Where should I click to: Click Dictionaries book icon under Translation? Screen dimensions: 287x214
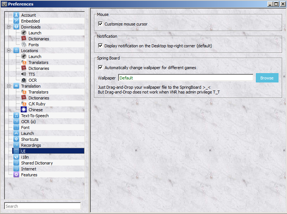24,98
